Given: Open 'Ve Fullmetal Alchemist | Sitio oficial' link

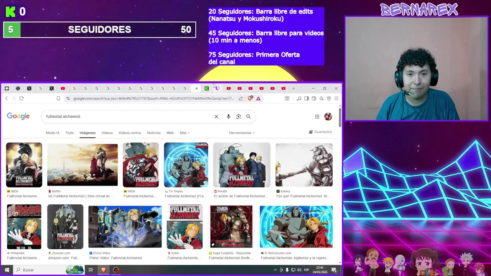Looking at the screenshot, I should 81,196.
